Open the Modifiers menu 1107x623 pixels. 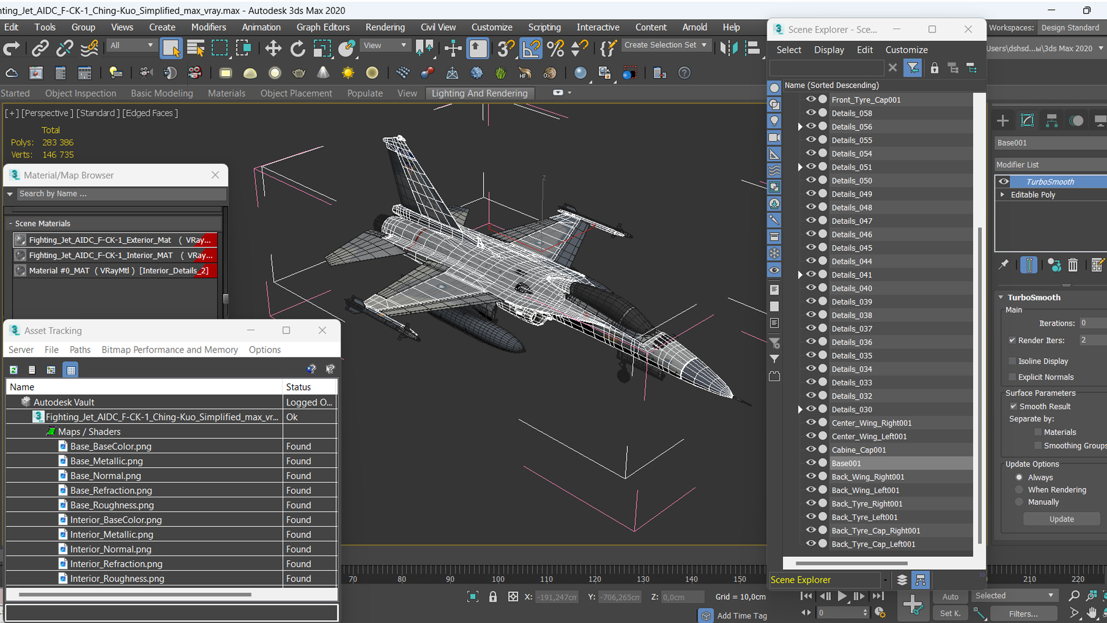pos(209,27)
